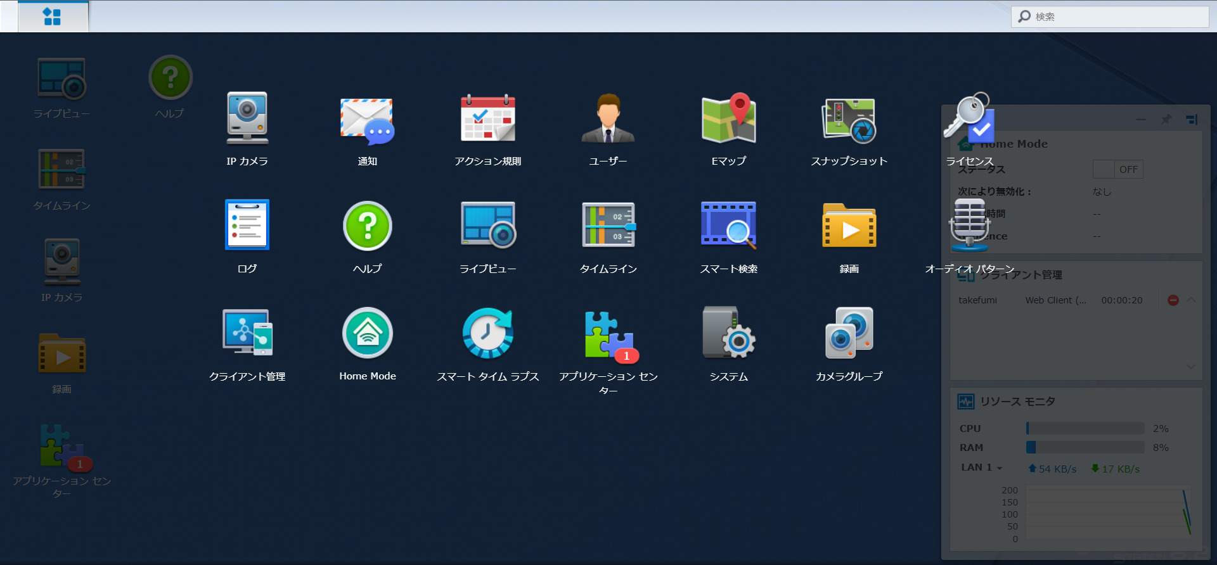Open the widget panel layout settings icon
Viewport: 1217px width, 565px height.
(x=1192, y=119)
